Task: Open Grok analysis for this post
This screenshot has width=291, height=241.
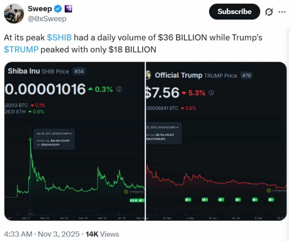Action: click(x=269, y=12)
